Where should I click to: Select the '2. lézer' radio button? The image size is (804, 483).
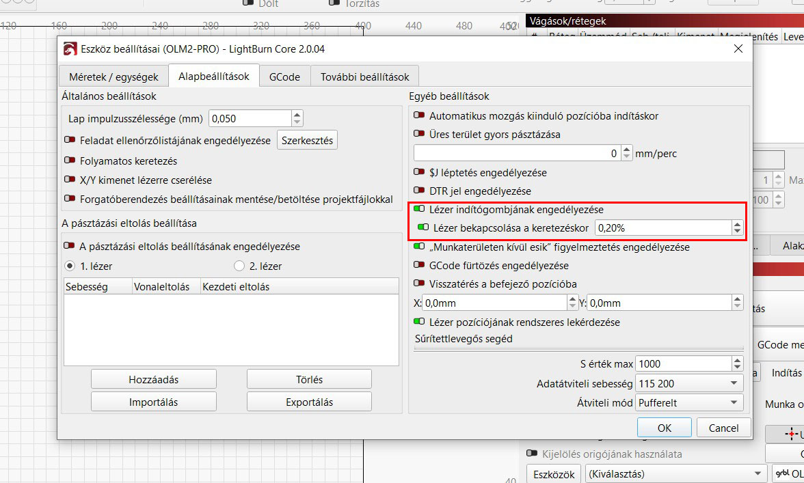[x=239, y=266]
